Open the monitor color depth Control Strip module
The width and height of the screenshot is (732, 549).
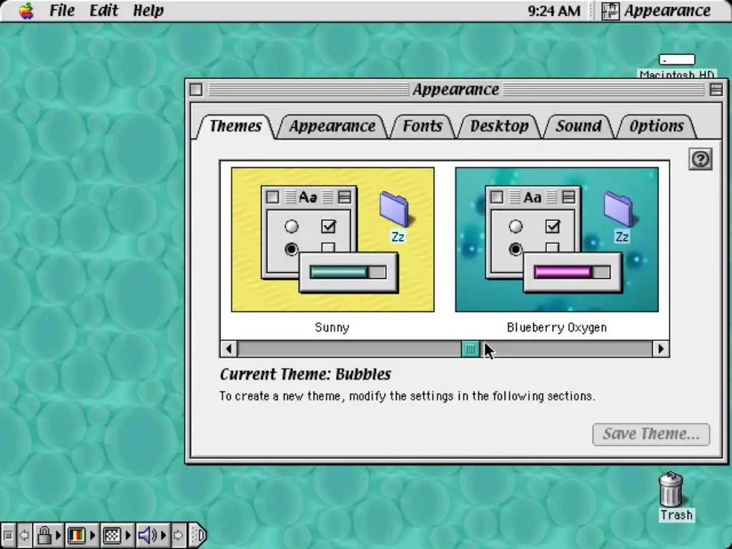(81, 535)
